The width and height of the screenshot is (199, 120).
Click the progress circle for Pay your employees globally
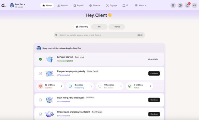[40, 73]
